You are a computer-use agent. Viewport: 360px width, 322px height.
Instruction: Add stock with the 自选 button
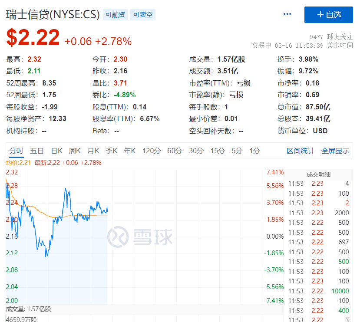pos(329,15)
